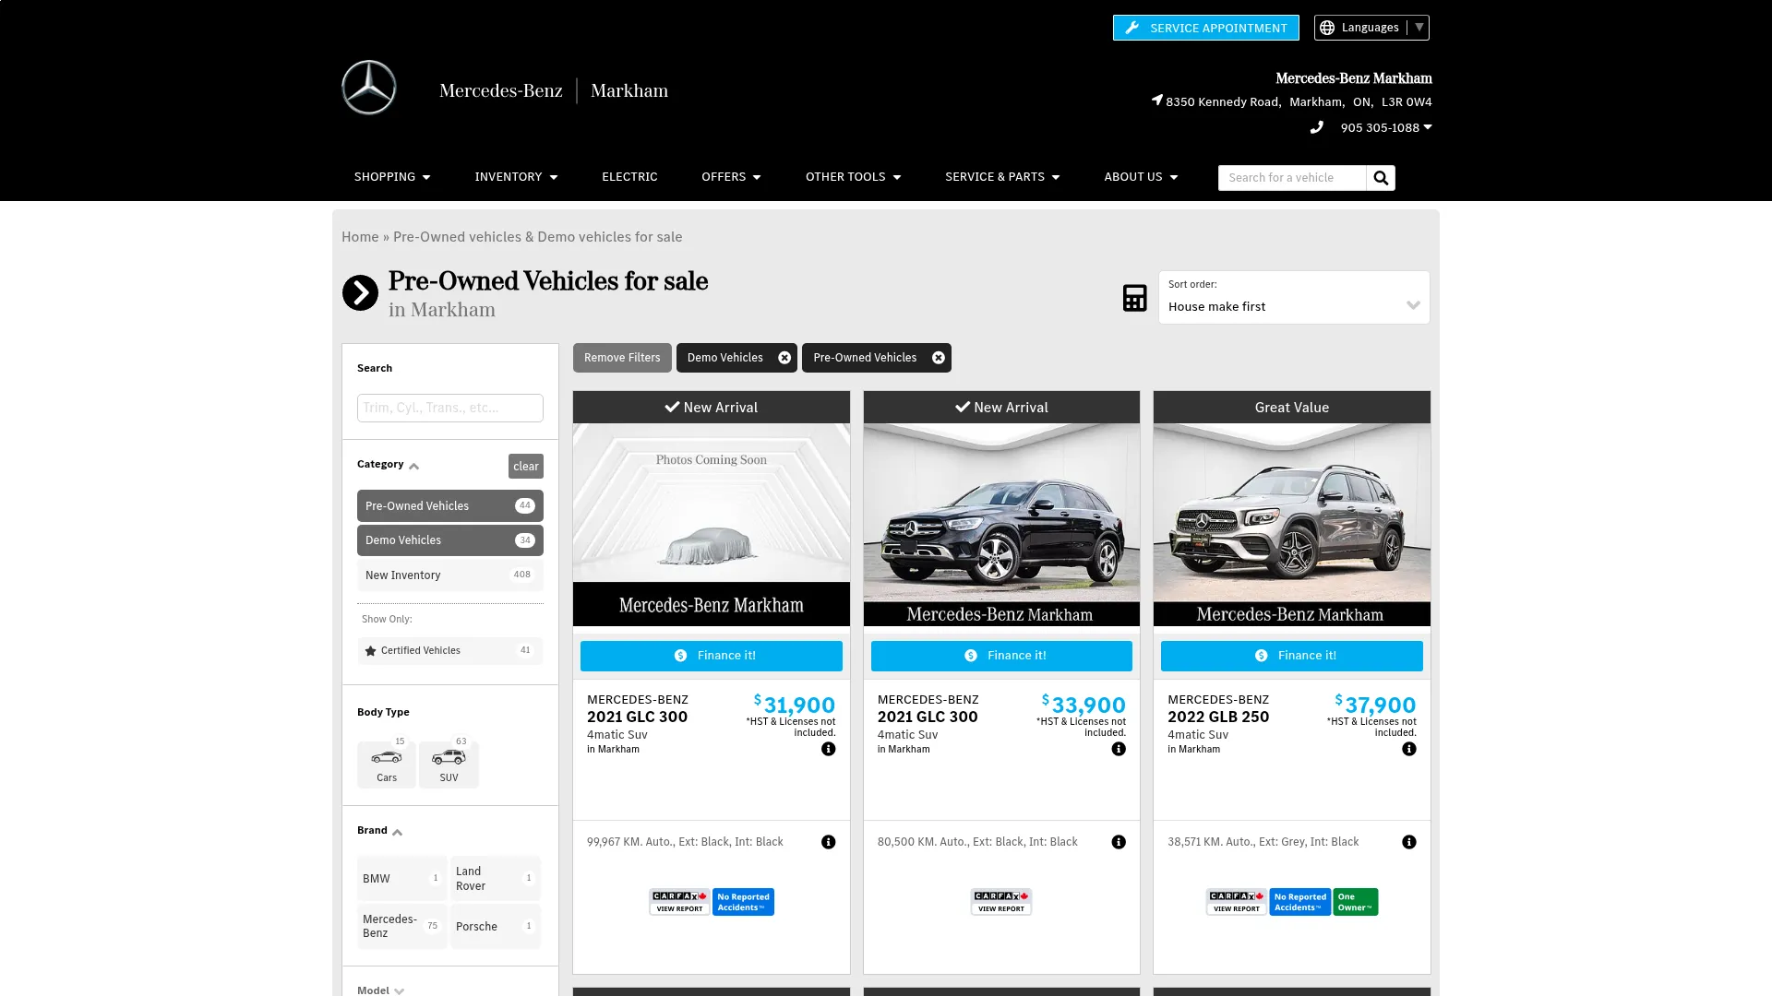The height and width of the screenshot is (996, 1772).
Task: Open the SHOPPING menu
Action: click(x=392, y=177)
